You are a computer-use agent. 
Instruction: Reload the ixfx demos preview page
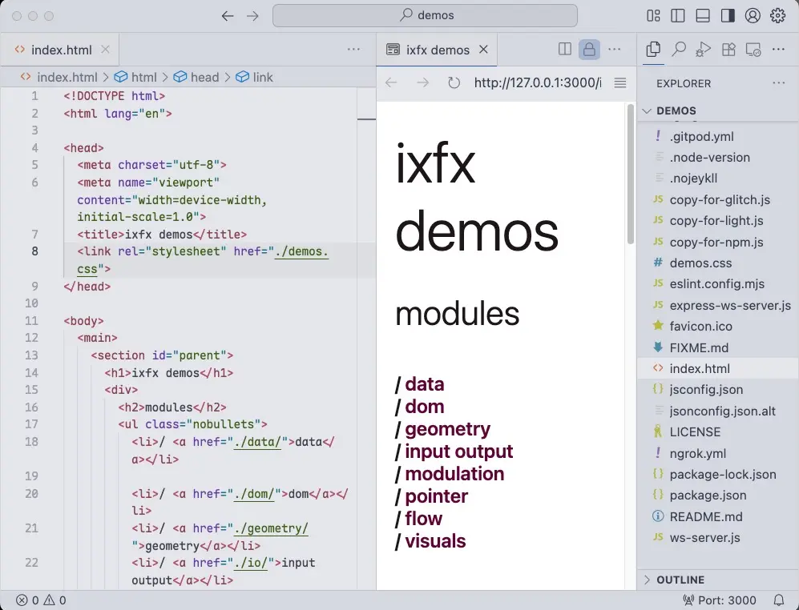pos(454,83)
